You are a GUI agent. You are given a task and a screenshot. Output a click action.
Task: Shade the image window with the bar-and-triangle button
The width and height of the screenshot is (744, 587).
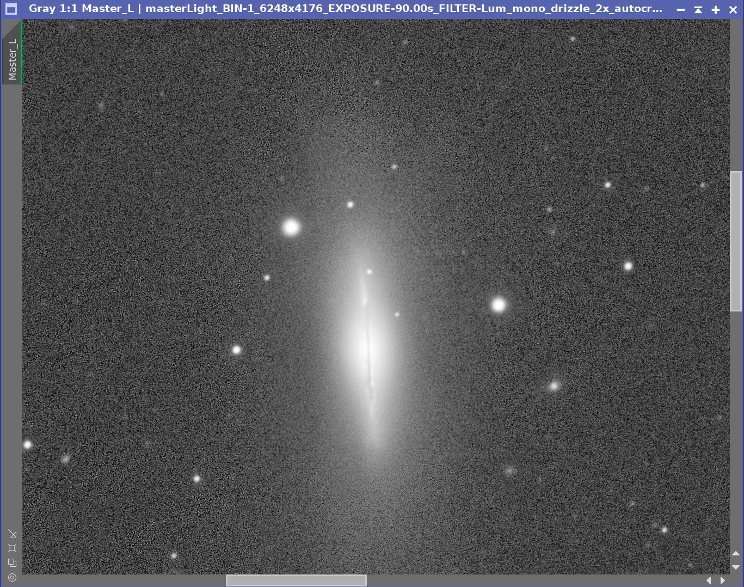click(x=698, y=9)
